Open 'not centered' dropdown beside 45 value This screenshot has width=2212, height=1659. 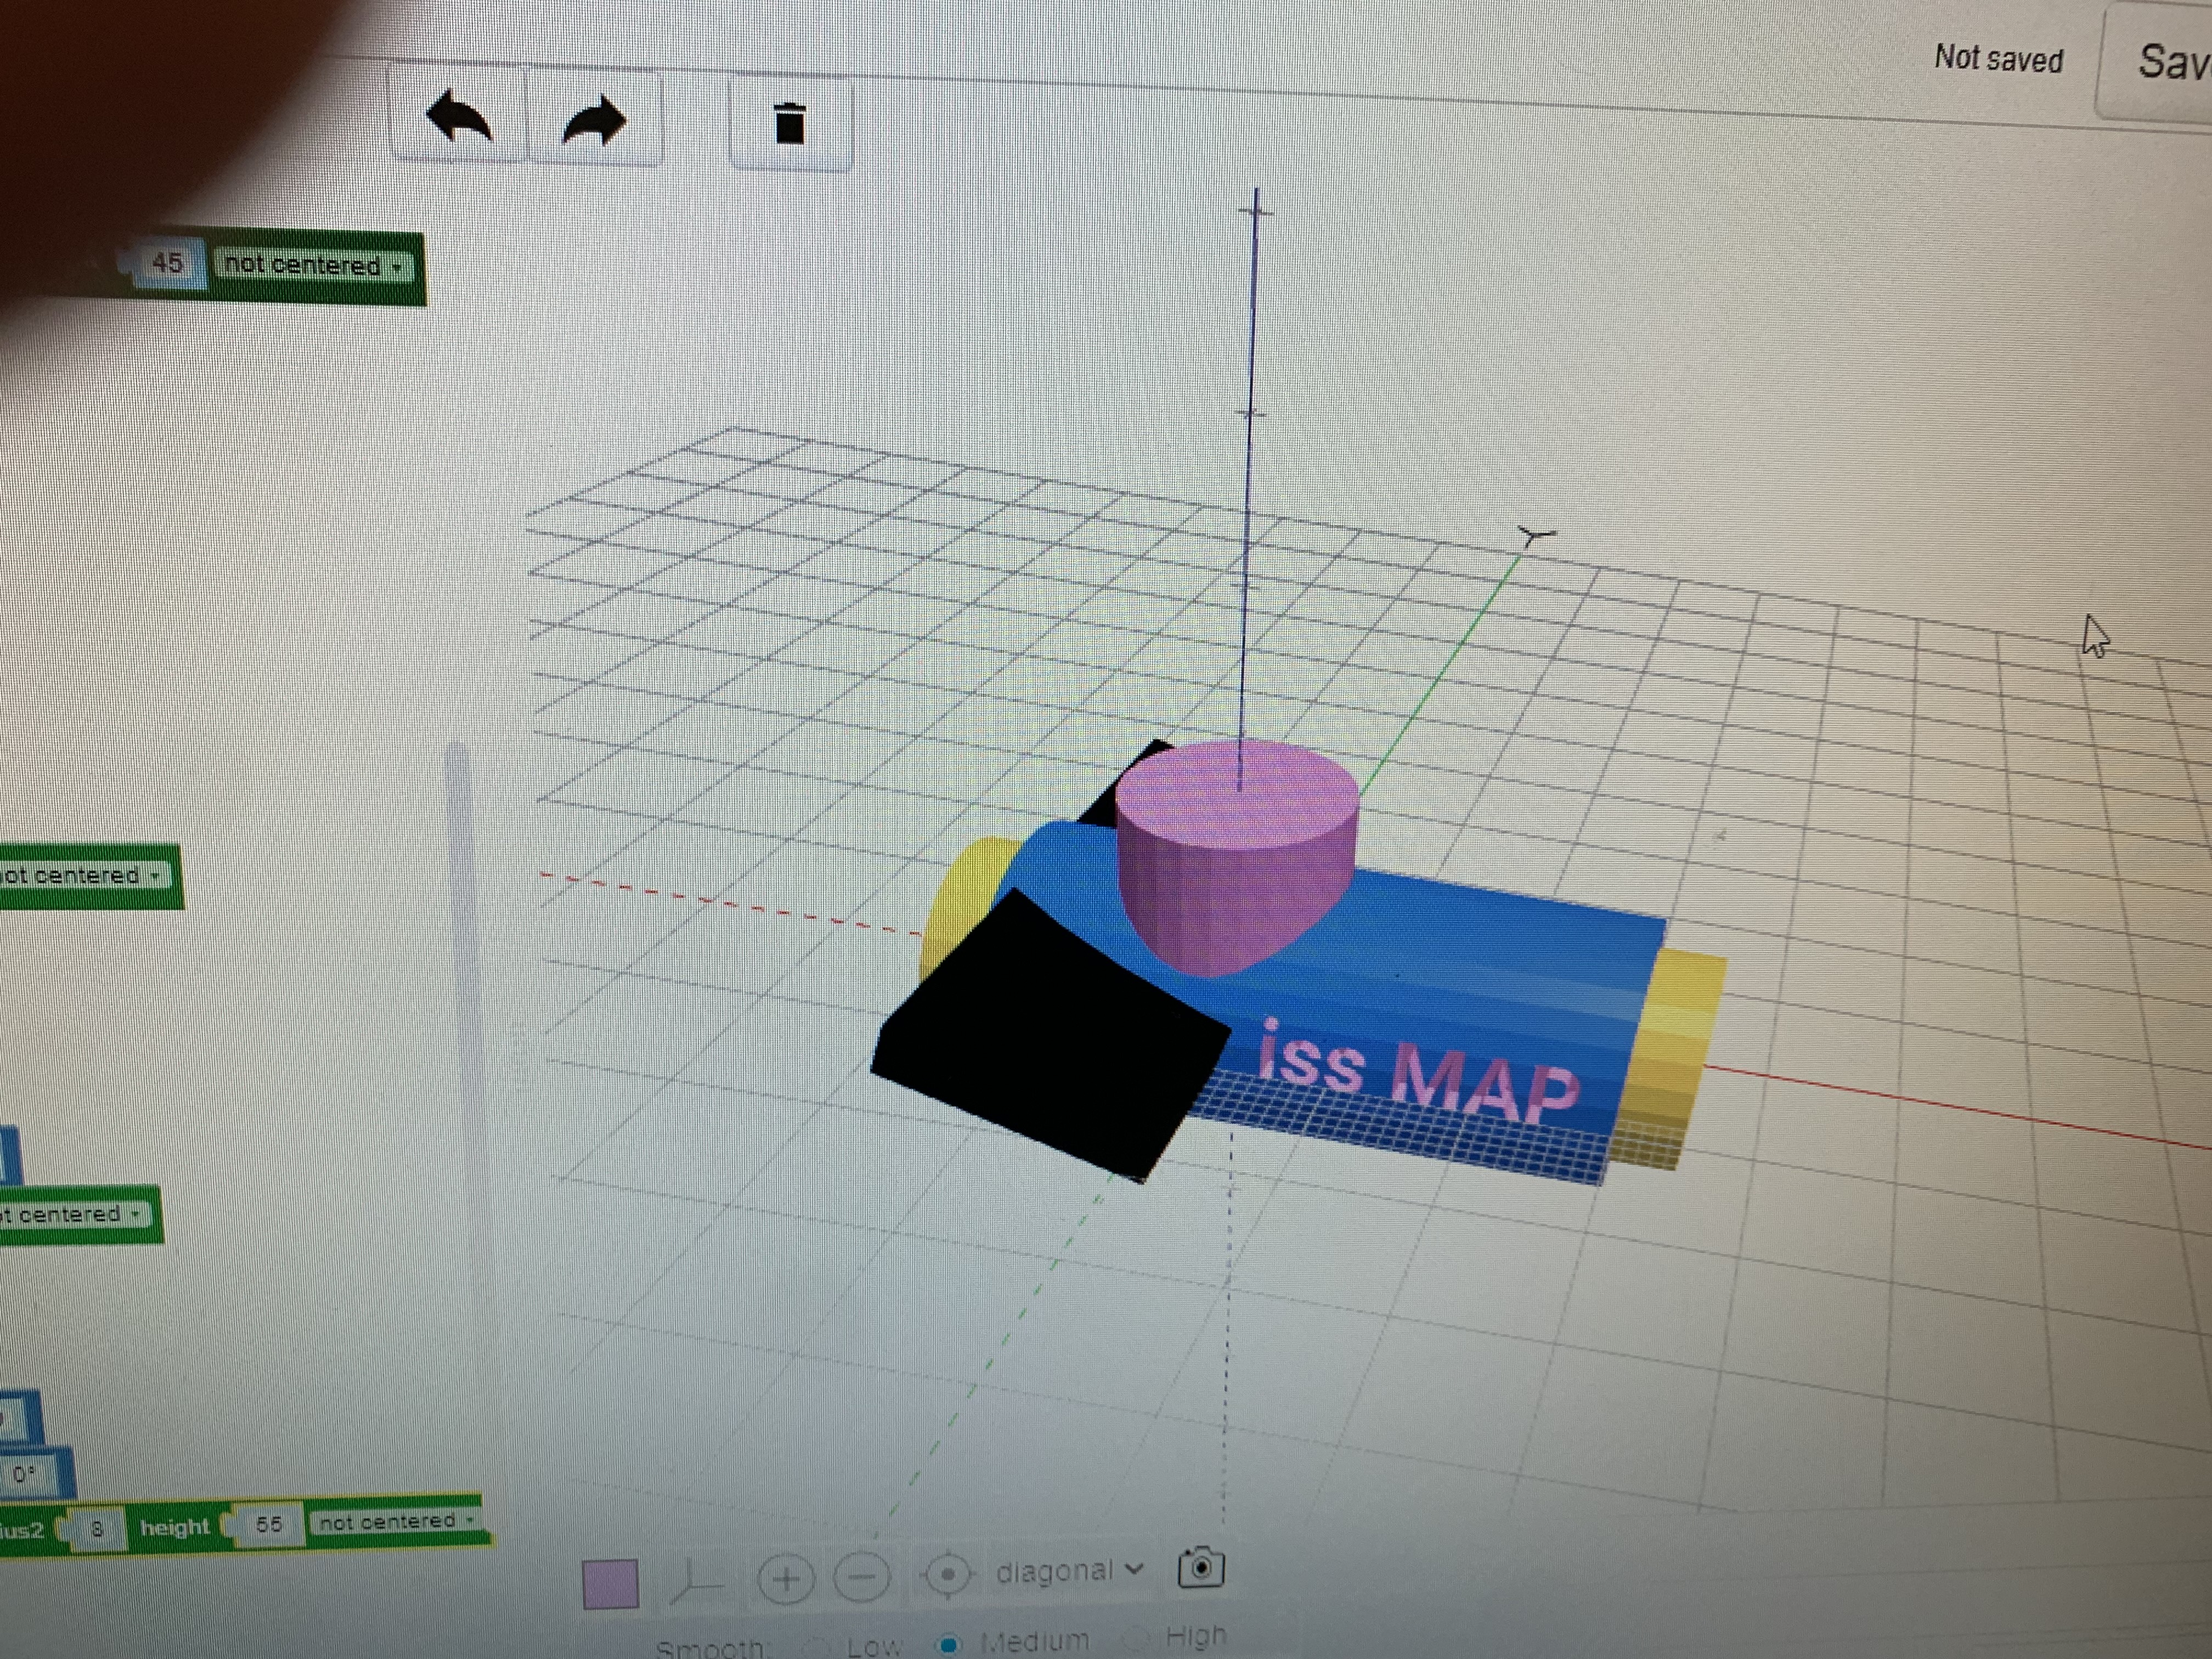click(313, 265)
